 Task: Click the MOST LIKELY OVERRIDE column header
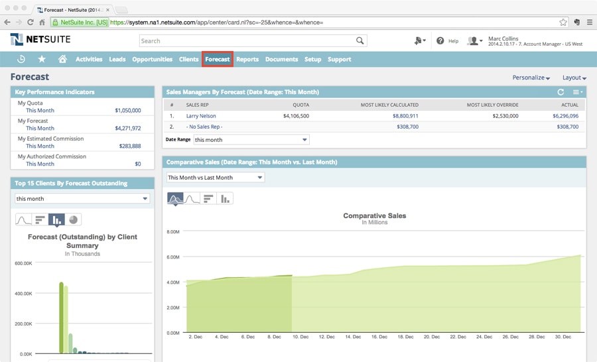(493, 105)
